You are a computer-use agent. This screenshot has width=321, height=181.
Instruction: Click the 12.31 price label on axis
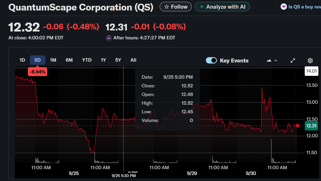click(x=311, y=126)
